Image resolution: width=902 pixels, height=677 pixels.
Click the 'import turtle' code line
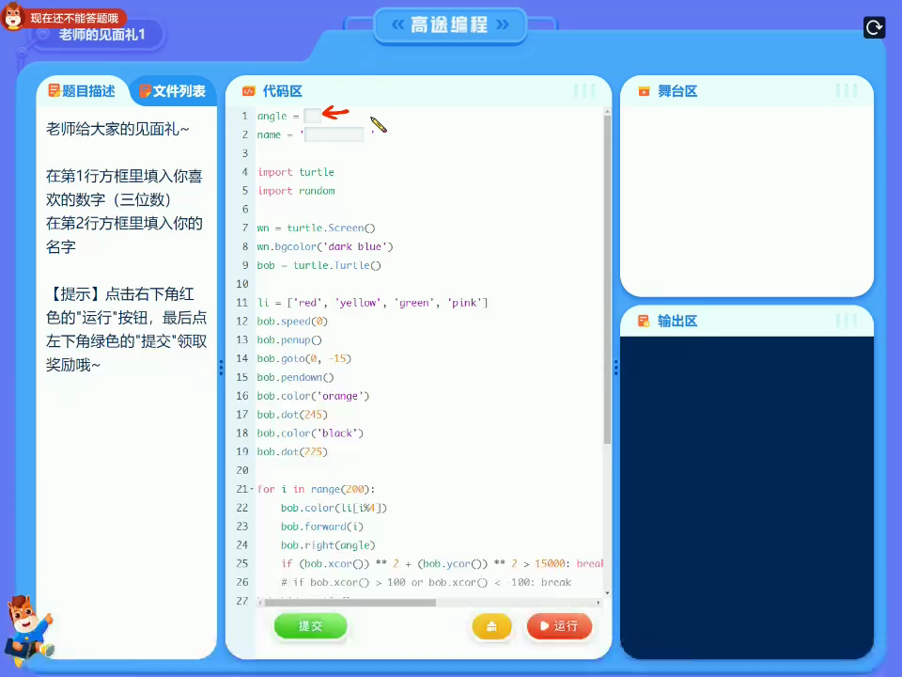(x=296, y=171)
